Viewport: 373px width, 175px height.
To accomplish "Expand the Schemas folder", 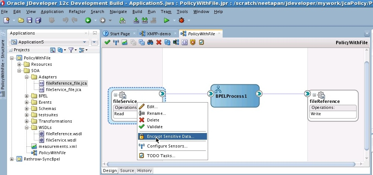I will pyautogui.click(x=26, y=108).
